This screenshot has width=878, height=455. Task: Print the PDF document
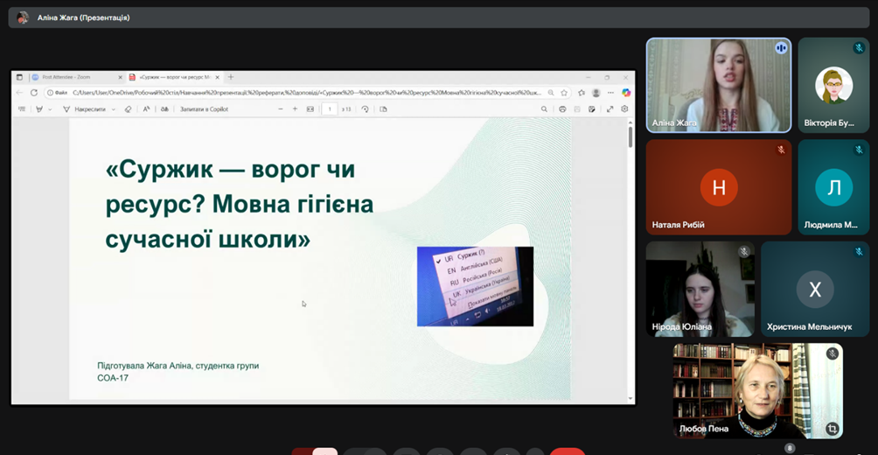click(x=562, y=109)
